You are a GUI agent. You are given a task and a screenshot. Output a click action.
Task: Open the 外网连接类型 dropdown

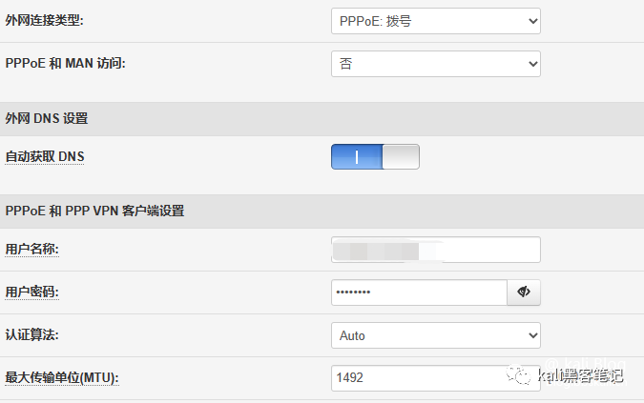coord(435,20)
